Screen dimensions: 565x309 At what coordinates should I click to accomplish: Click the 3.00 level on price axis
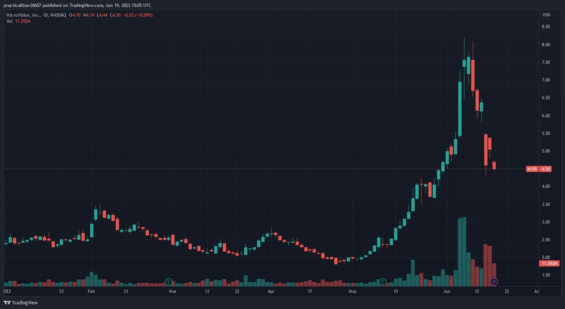click(x=546, y=222)
